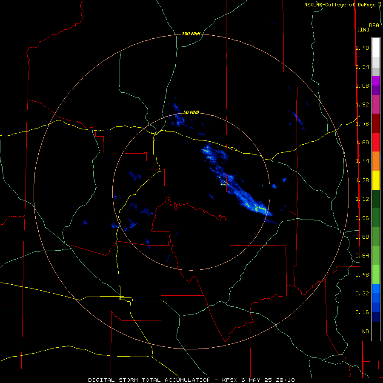The image size is (383, 383).
Task: Click the 1.60 legend value
Action: coord(362,143)
